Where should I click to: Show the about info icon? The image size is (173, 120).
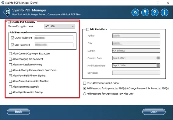164,12
